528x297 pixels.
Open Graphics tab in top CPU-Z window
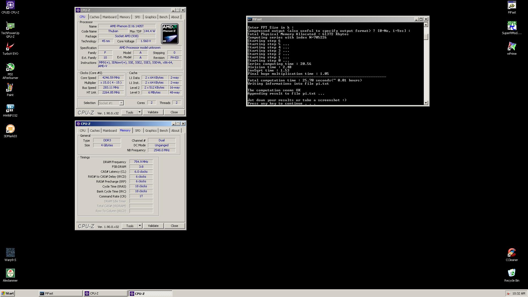(150, 17)
